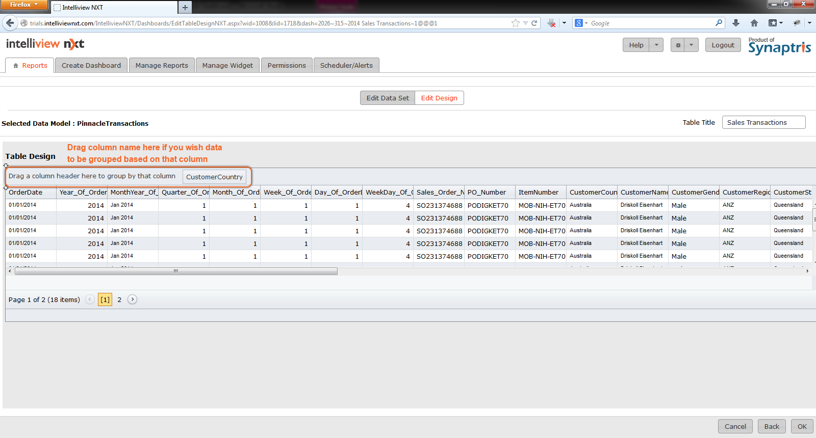Image resolution: width=816 pixels, height=438 pixels.
Task: Go back with browser back arrow
Action: point(10,23)
